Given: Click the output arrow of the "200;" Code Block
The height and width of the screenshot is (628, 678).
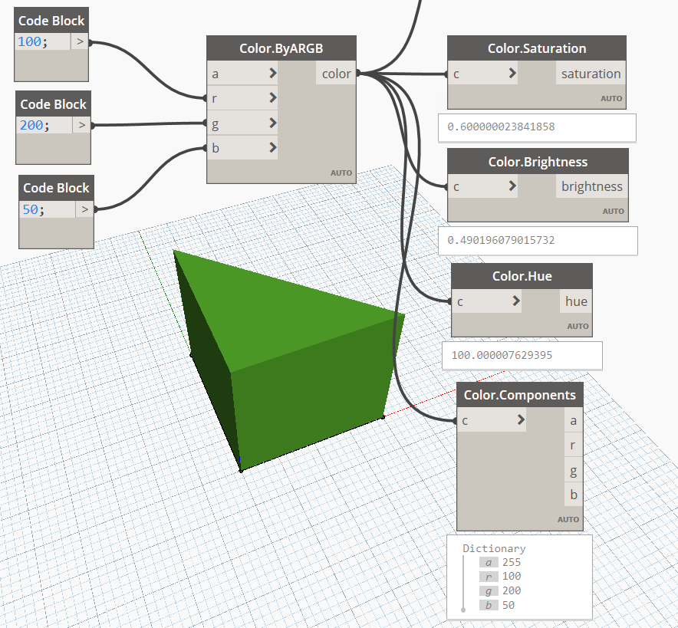Looking at the screenshot, I should 82,125.
